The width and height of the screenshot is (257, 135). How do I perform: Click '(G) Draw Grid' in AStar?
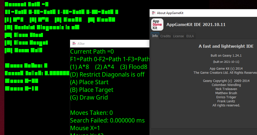click(x=89, y=97)
